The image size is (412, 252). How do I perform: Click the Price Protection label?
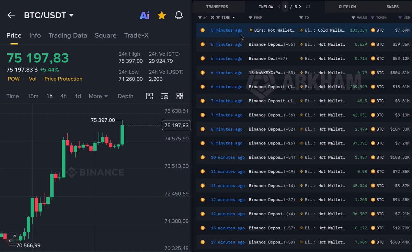click(64, 79)
